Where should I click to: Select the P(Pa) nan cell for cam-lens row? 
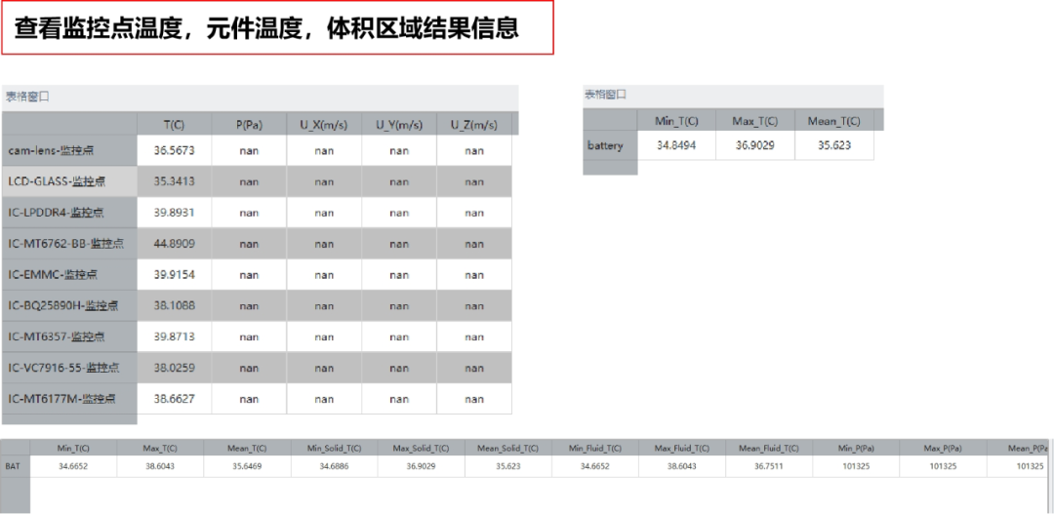point(249,150)
